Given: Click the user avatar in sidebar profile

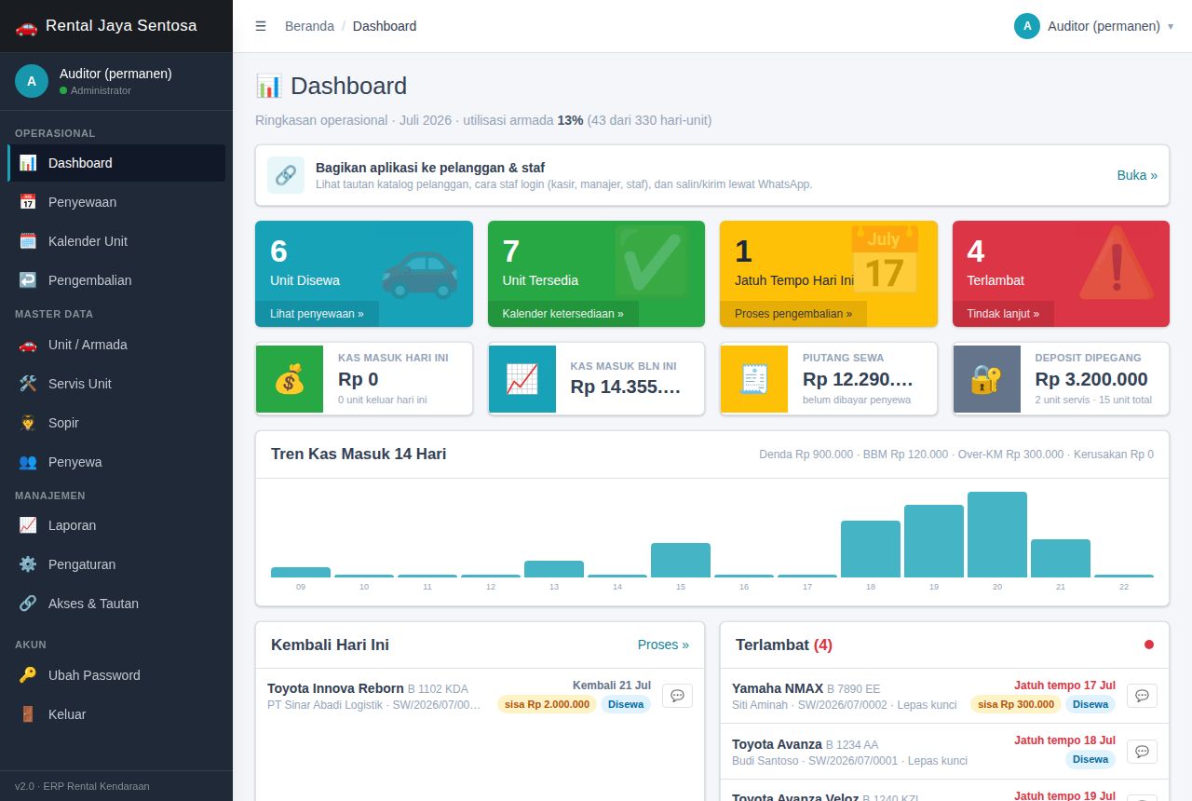Looking at the screenshot, I should click(32, 81).
